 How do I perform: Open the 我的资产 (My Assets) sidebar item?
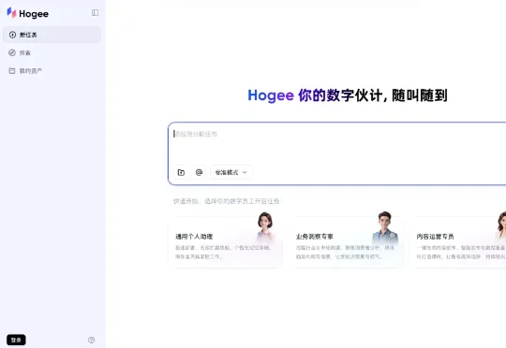[x=52, y=71]
